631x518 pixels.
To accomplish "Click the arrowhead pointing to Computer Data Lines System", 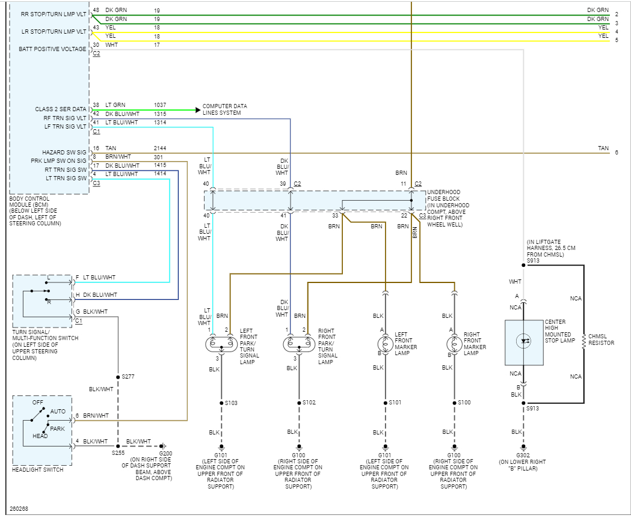I will tap(197, 110).
